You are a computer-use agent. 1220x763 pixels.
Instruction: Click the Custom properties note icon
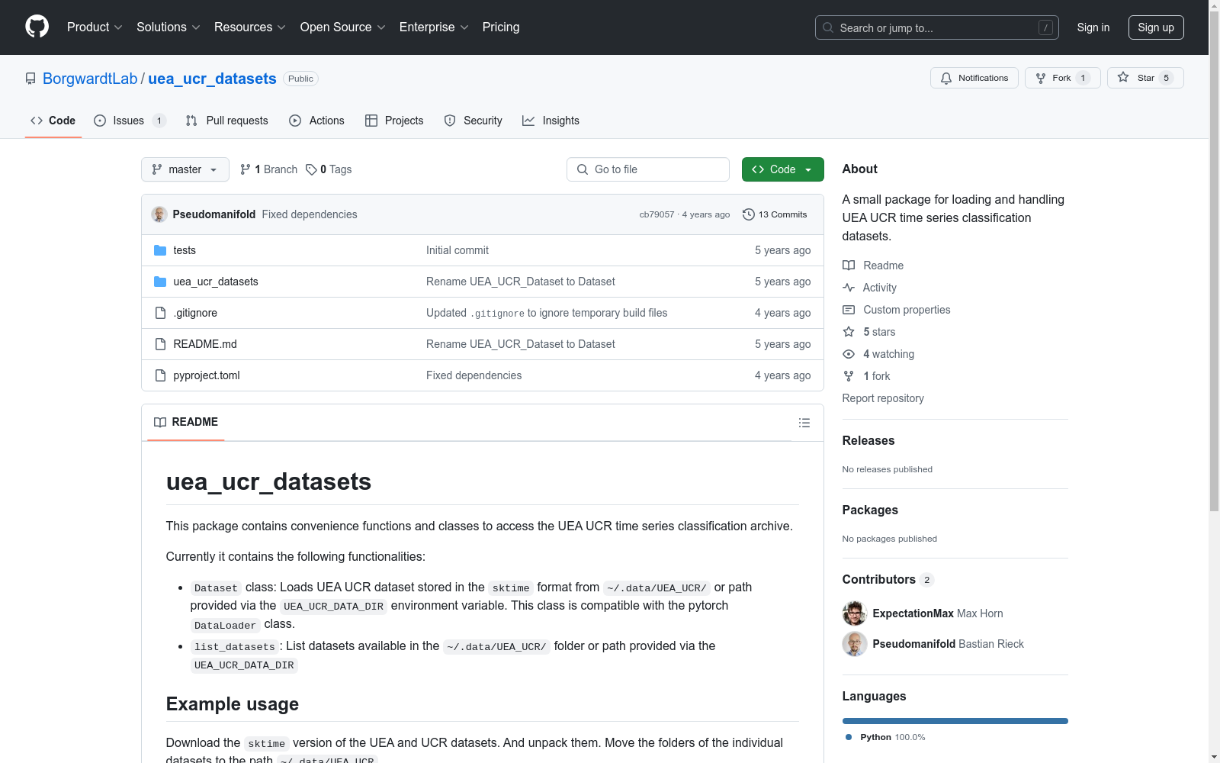(x=849, y=310)
